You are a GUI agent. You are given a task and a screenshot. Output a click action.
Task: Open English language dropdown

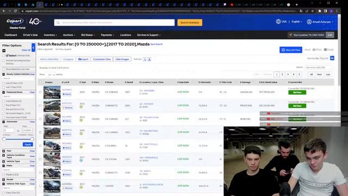coord(297,22)
